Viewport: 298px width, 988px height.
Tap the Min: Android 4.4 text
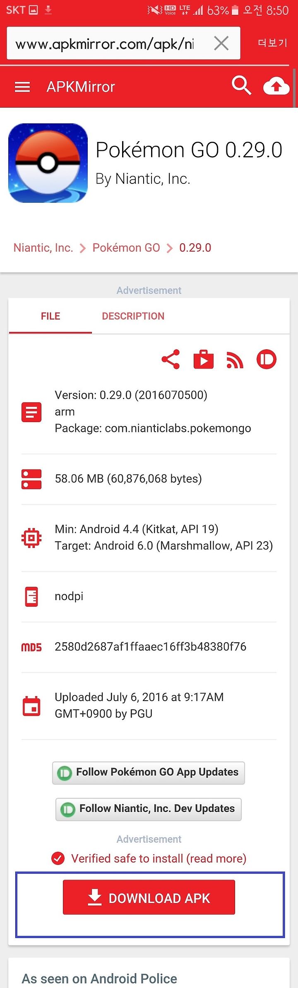coord(137,529)
